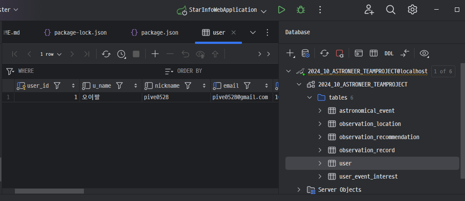Collapse the tables folder
Image resolution: width=465 pixels, height=201 pixels.
(309, 97)
